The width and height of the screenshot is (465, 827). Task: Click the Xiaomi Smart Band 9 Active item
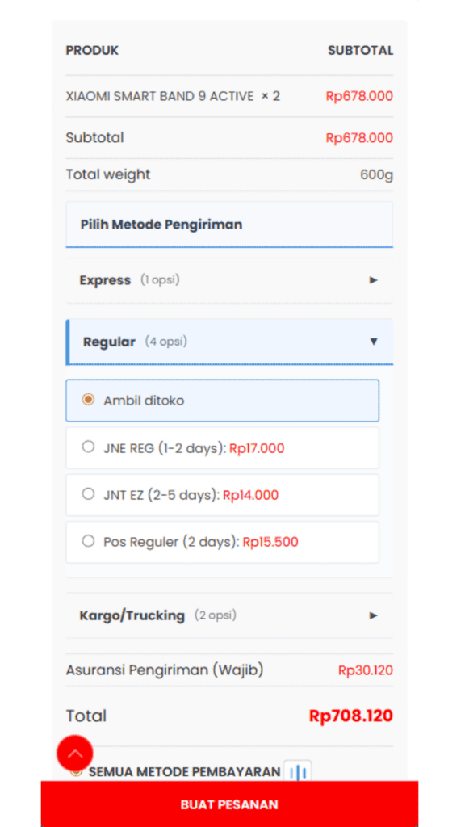tap(173, 97)
